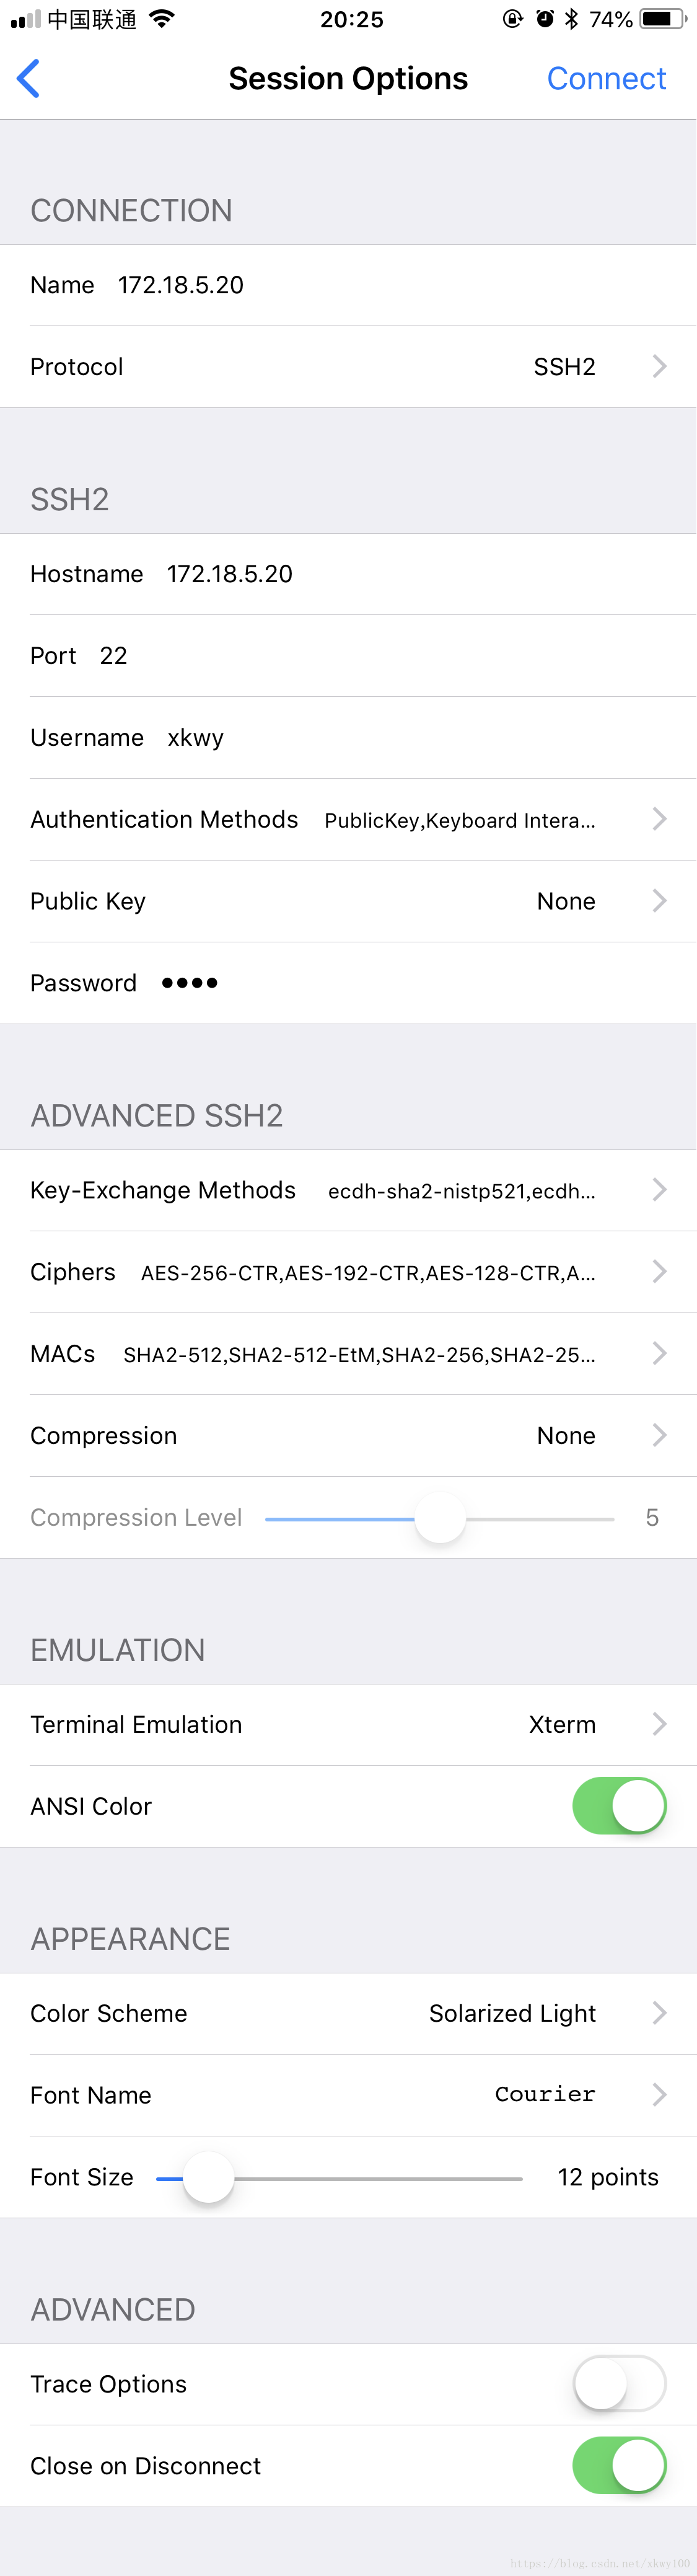Enable the Trace Options switch
The image size is (697, 2576).
tap(619, 2383)
